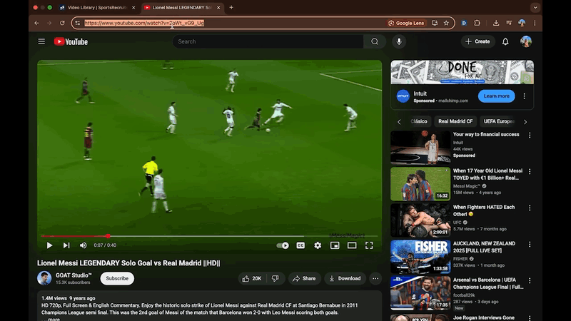Close the Lionel Messi LEGENDARY tab
The width and height of the screenshot is (571, 321).
(x=218, y=7)
